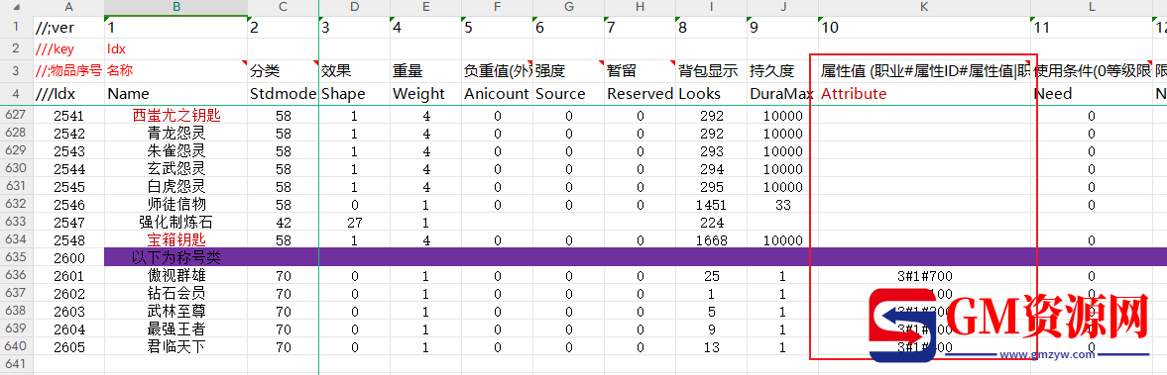The width and height of the screenshot is (1167, 375).
Task: Click the 'Anicount' cell
Action: (x=497, y=94)
